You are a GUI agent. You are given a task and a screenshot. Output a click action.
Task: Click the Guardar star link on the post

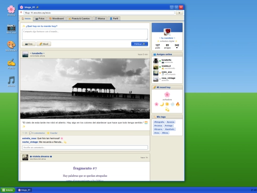point(52,133)
